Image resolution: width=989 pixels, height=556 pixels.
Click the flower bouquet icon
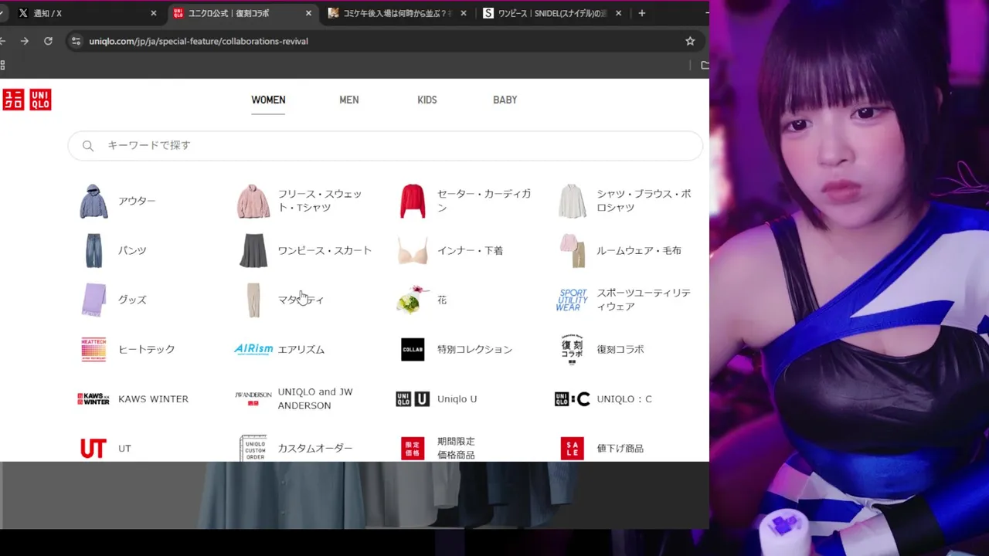[413, 300]
